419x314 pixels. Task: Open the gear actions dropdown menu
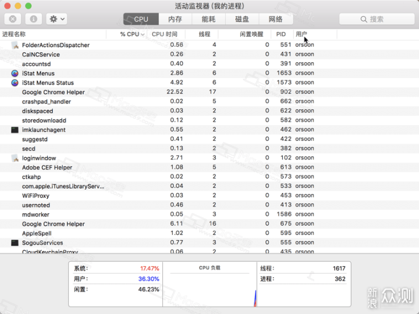point(56,19)
